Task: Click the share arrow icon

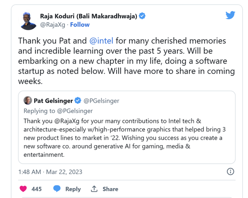Action: click(x=94, y=189)
